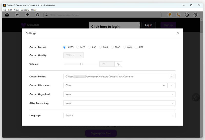Expand Output File Name tag options

pos(171,85)
